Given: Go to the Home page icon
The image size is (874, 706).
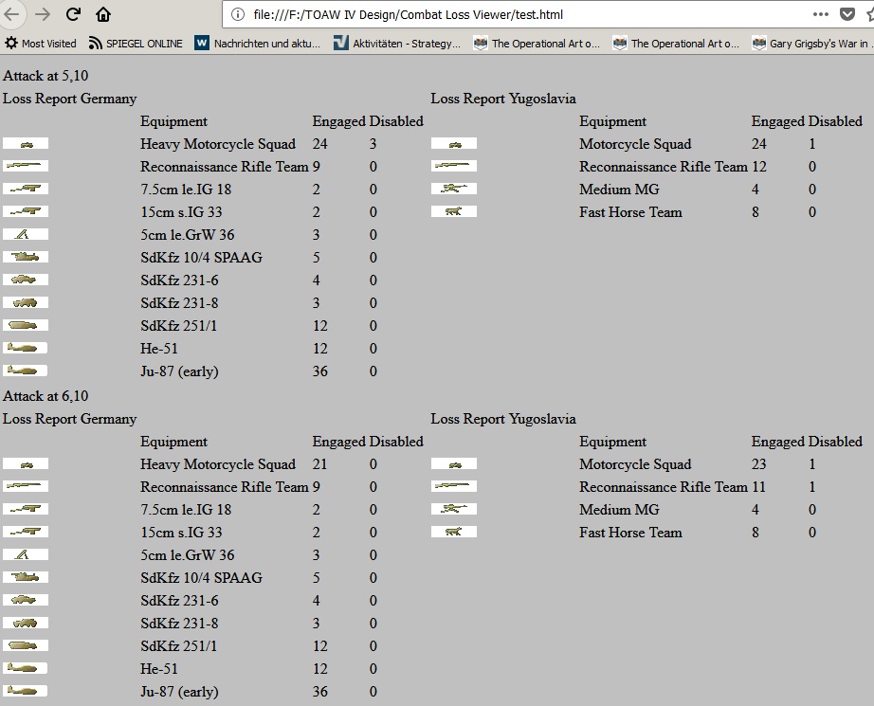Looking at the screenshot, I should [x=103, y=14].
